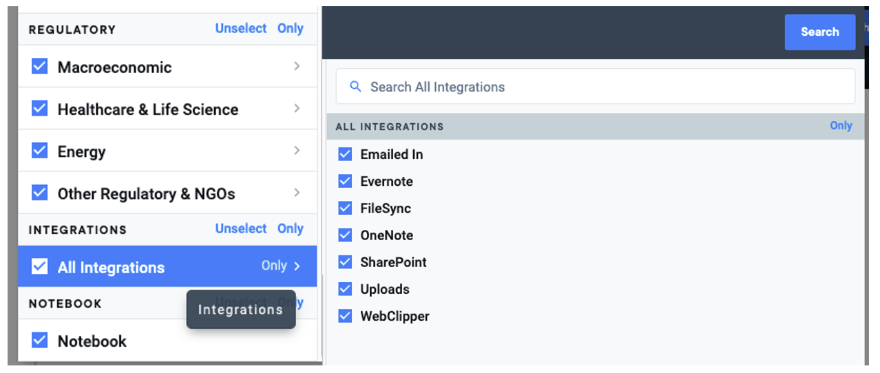Click Only in the All Integrations panel header
The image size is (880, 373).
click(841, 126)
